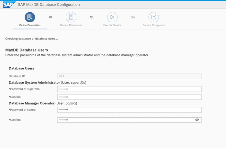Focus the Confirm field under control password
This screenshot has width=226, height=148.
(130, 120)
